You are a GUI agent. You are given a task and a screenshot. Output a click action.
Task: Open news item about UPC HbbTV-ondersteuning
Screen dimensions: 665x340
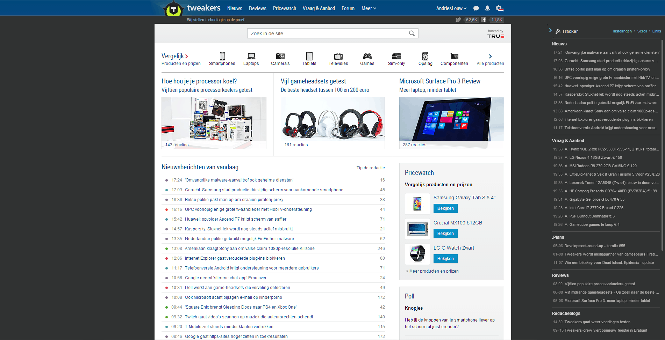248,209
